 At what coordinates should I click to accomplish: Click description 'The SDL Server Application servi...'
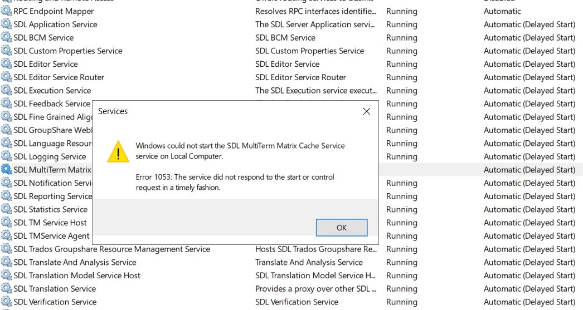click(315, 24)
